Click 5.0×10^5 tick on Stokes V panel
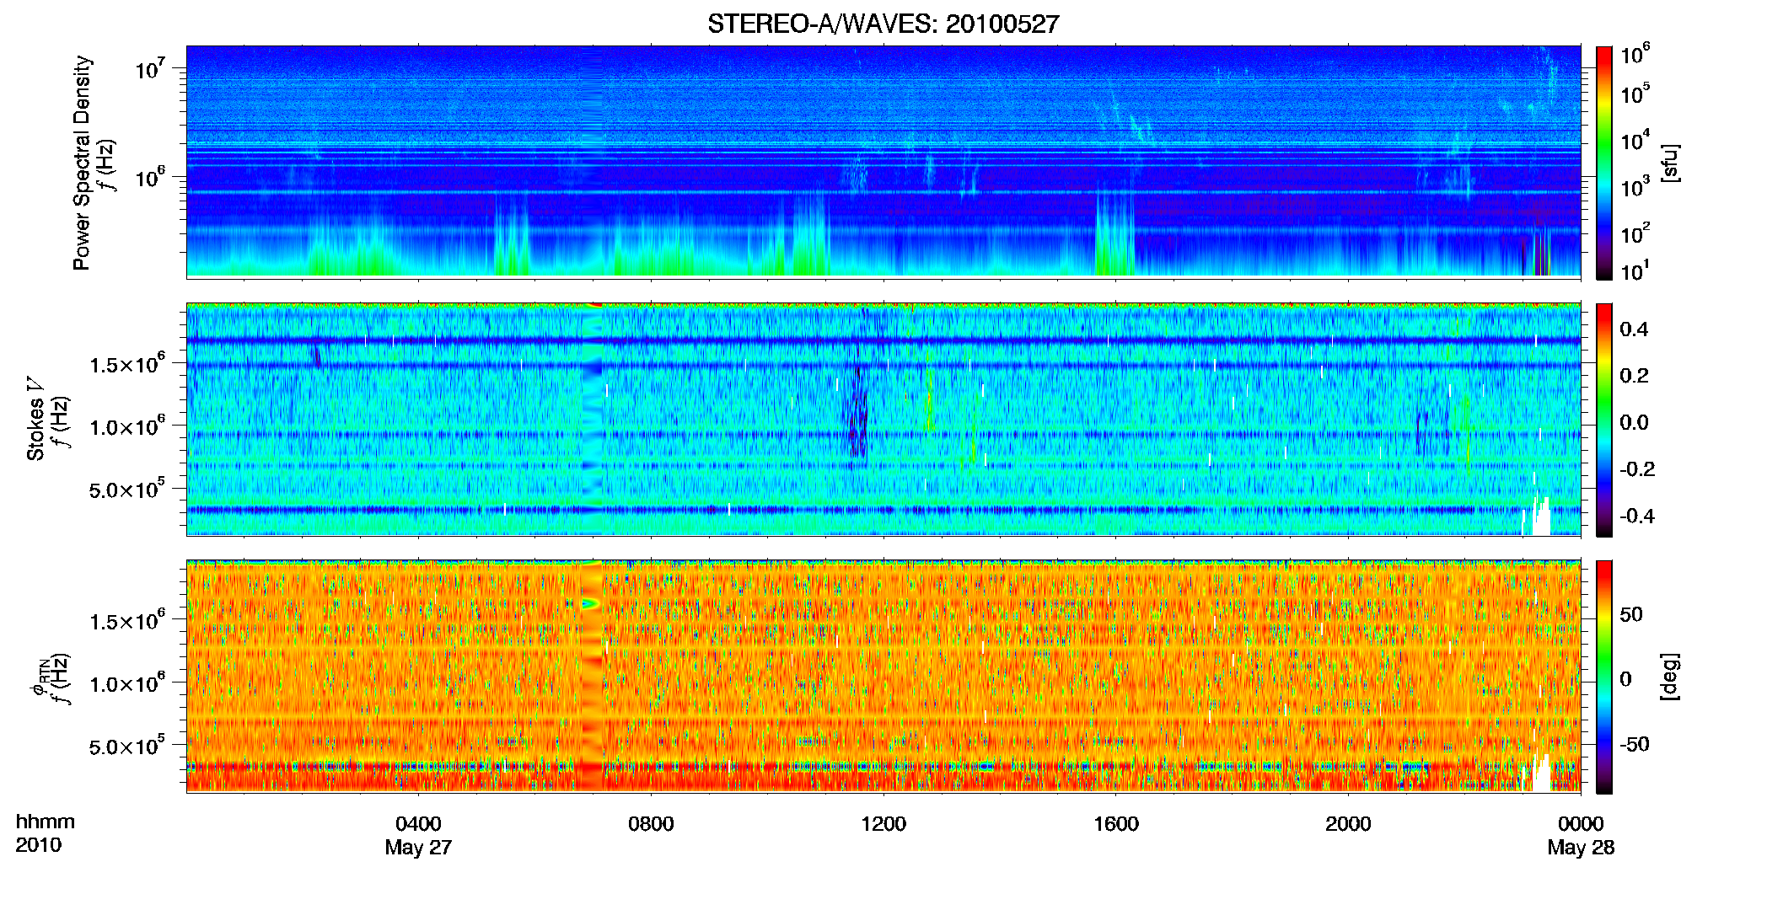 pos(127,489)
